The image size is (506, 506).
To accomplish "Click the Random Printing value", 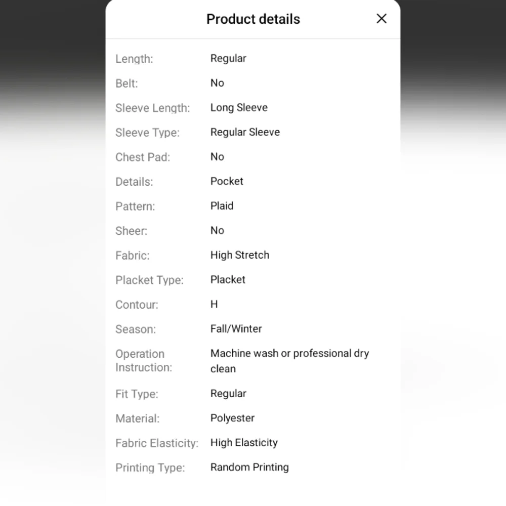I will click(249, 467).
